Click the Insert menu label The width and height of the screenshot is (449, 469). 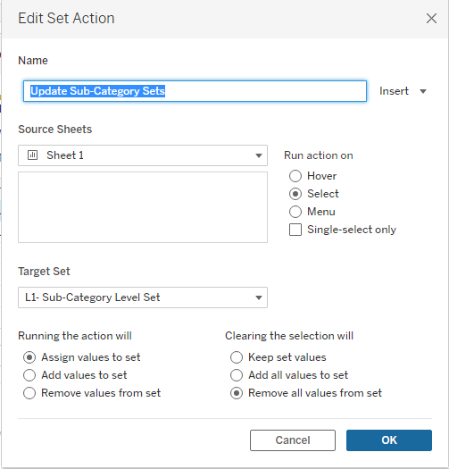coord(394,91)
